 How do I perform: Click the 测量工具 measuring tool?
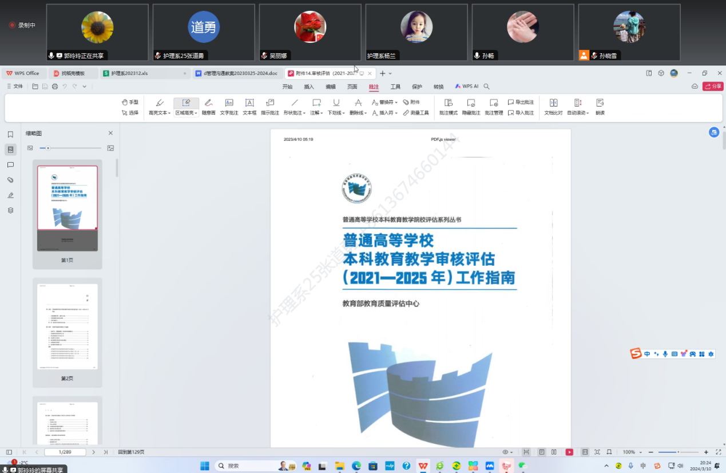click(416, 113)
